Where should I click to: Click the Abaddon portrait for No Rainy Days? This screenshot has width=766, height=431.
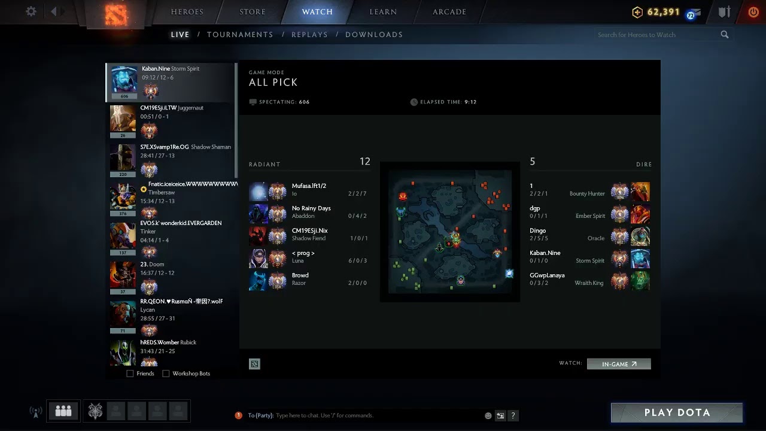point(258,214)
